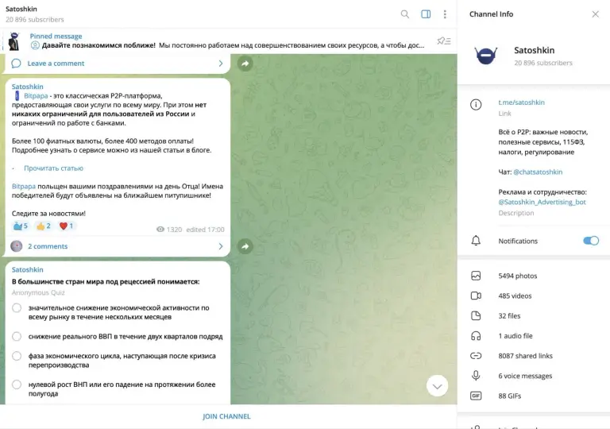Screen dimensions: 610x429
Task: Click the photos picture icon
Action: pos(476,276)
